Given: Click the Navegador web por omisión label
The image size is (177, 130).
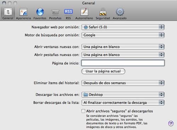Looking at the screenshot, I should 56,27.
